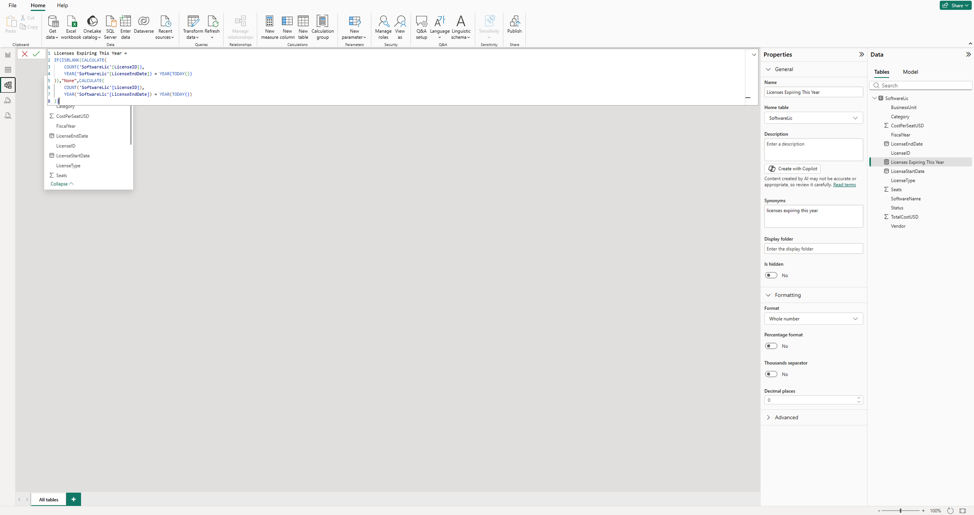Screen dimensions: 974x515
Task: Switch to Table view in the left sidebar
Action: coord(8,70)
